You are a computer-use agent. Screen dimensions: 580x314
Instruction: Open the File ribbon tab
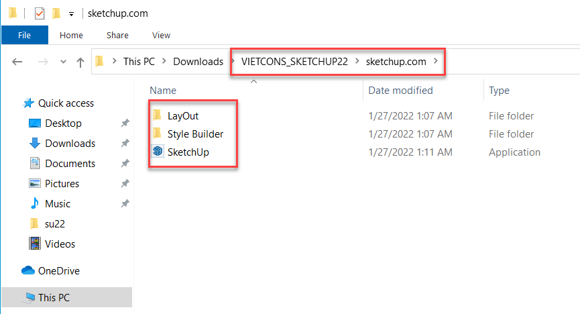24,35
